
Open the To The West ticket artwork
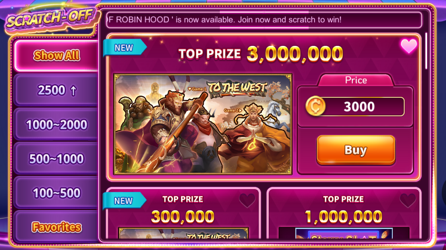pyautogui.click(x=203, y=124)
